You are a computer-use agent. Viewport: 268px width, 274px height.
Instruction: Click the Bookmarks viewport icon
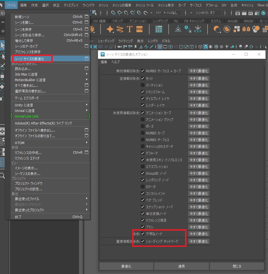click(136, 47)
